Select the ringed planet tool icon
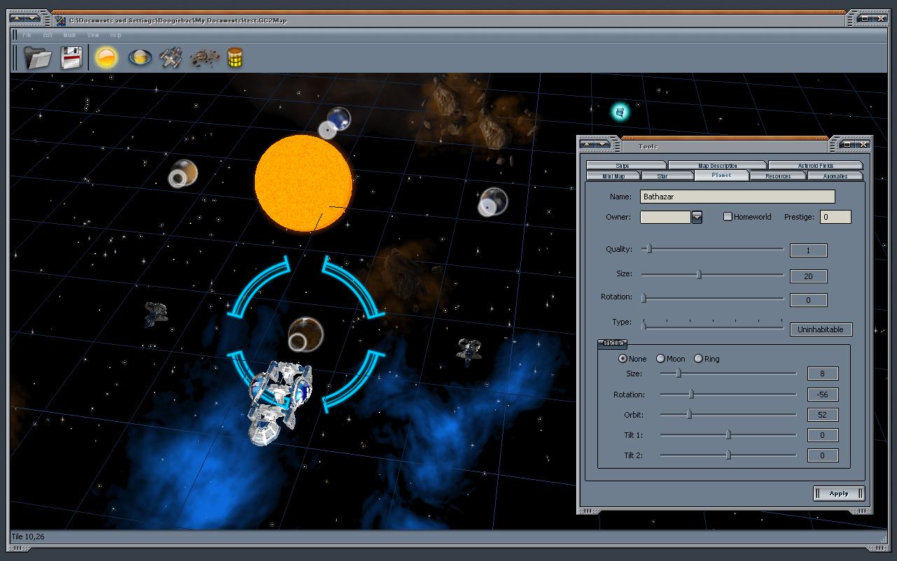This screenshot has width=897, height=561. [140, 57]
